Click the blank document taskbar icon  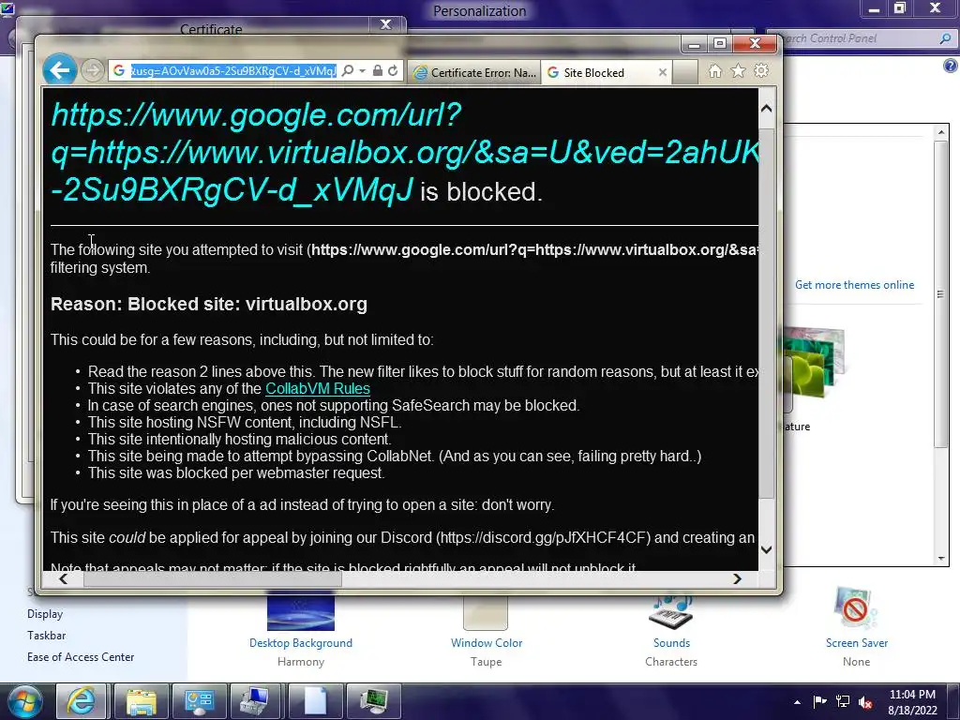coord(315,701)
